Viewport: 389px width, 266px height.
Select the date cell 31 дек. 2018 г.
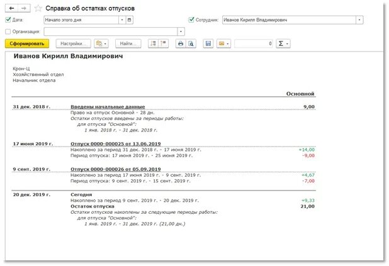point(31,107)
